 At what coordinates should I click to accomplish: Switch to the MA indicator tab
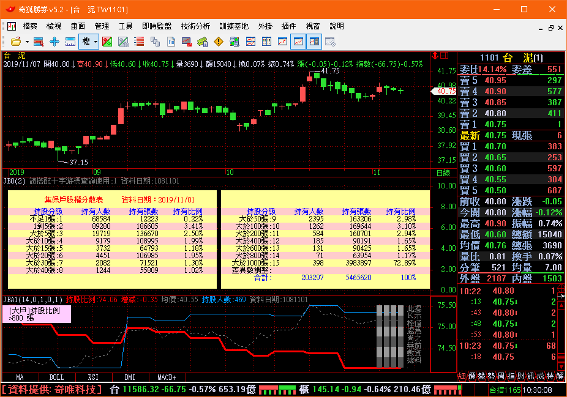point(20,377)
